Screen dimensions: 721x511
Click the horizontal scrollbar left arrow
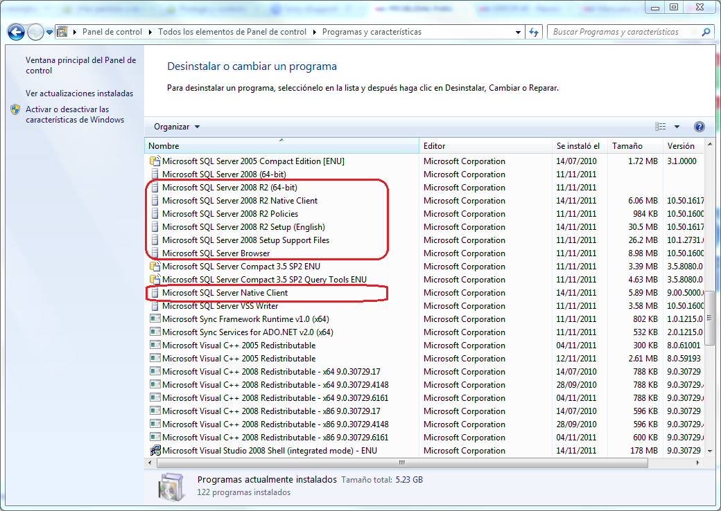point(150,463)
